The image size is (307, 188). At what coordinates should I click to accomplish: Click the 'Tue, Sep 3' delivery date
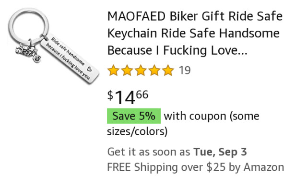220,152
